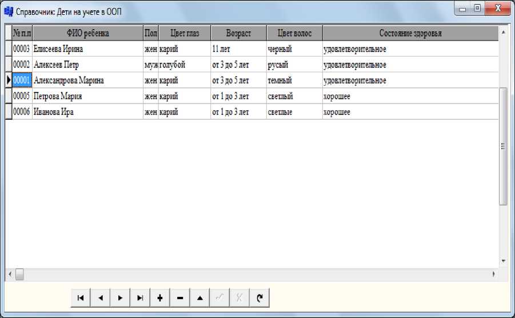Click the русый hair color cell
The width and height of the screenshot is (515, 318).
294,65
